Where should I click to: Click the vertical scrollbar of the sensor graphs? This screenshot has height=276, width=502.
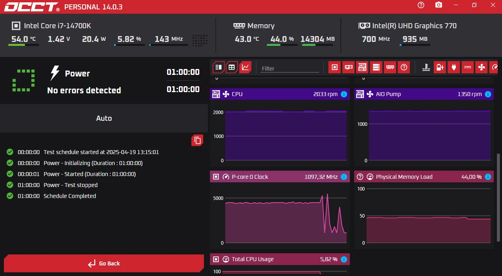point(499,197)
